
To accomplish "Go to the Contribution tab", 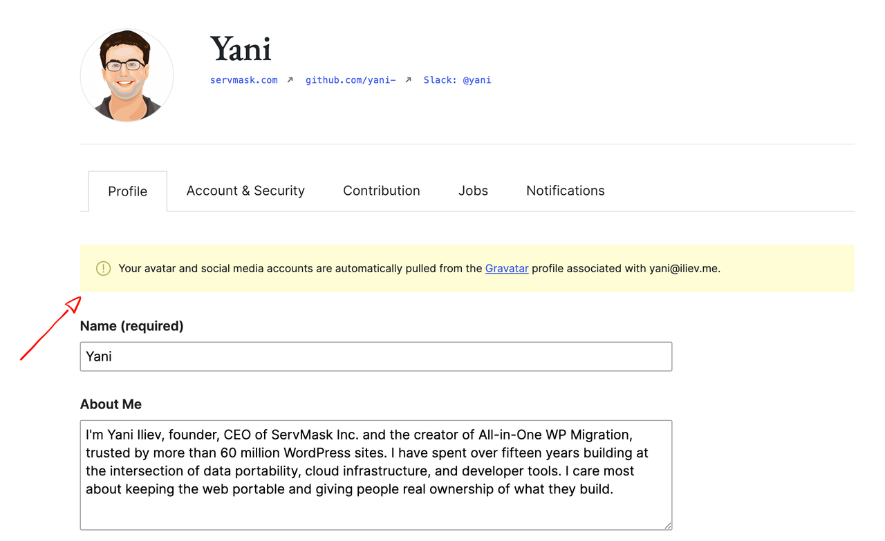I will coord(382,191).
